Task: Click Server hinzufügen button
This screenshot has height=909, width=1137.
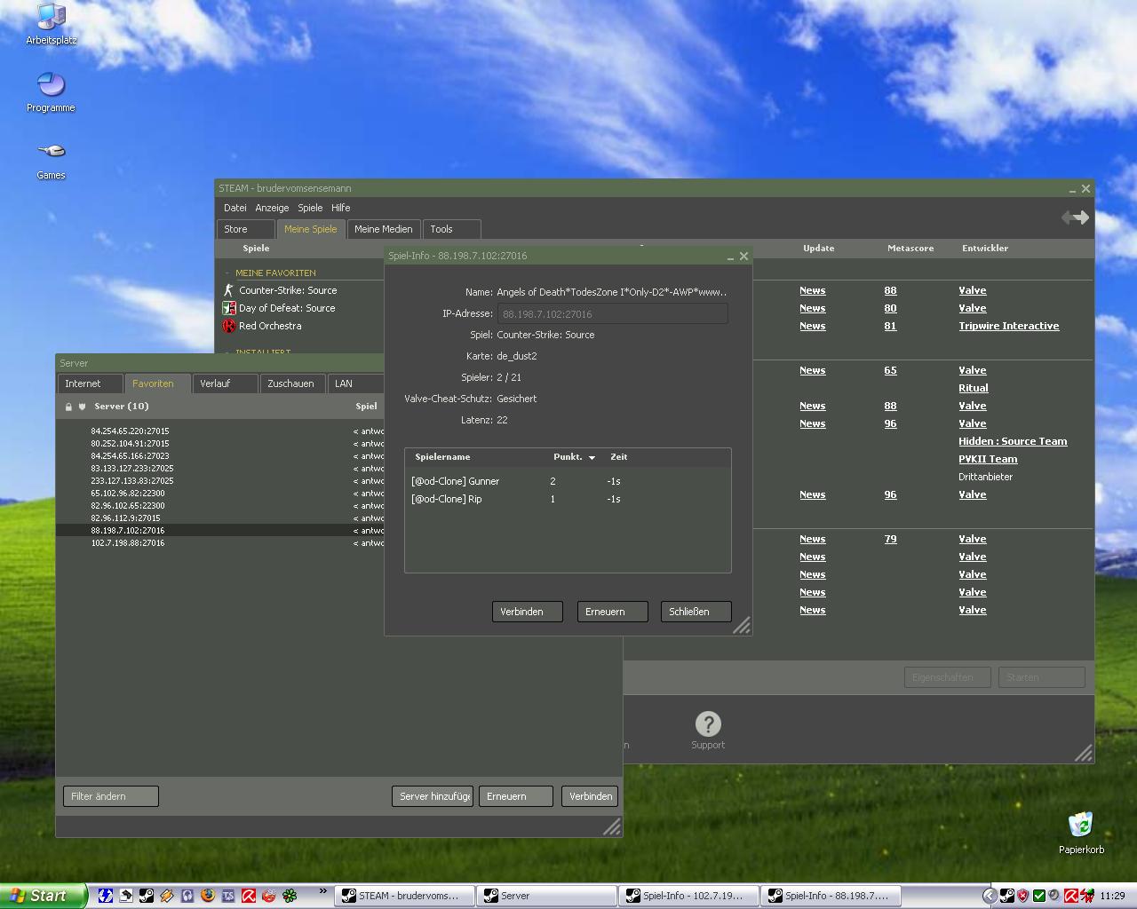Action: (432, 796)
